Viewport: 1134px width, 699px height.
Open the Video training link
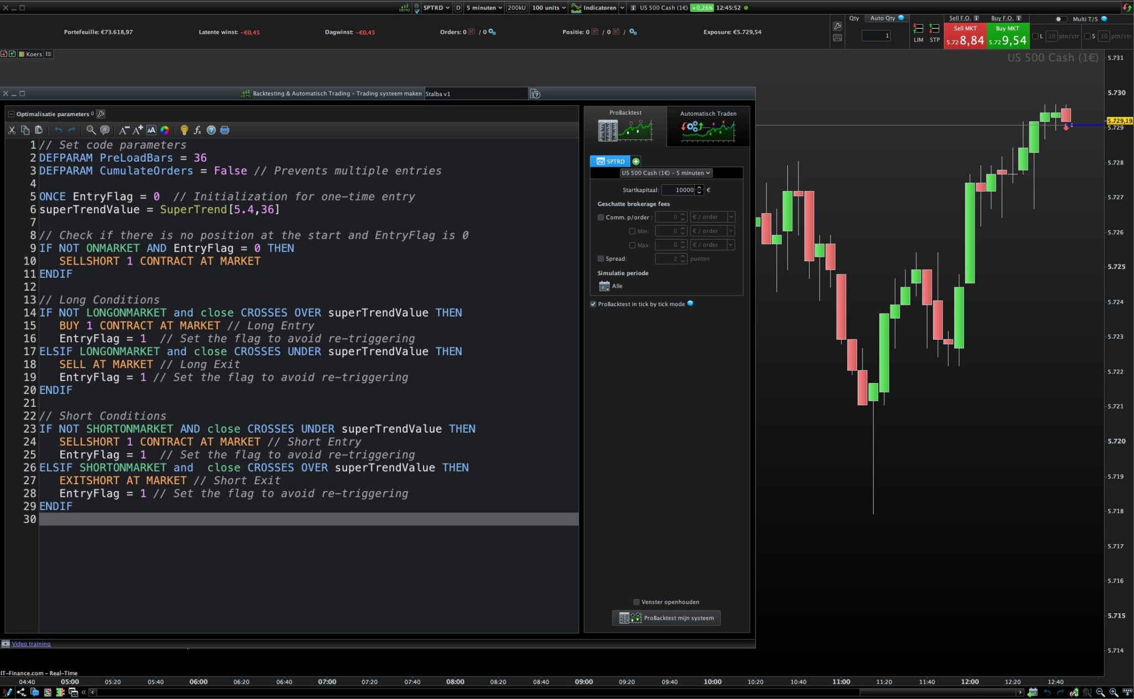(x=31, y=644)
